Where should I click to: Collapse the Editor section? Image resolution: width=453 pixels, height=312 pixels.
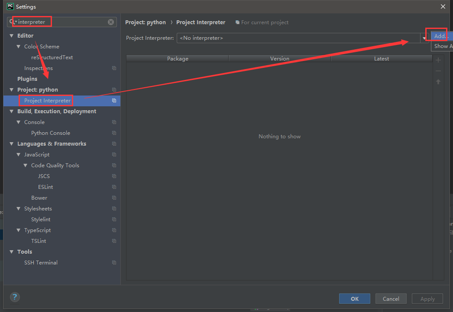click(11, 35)
